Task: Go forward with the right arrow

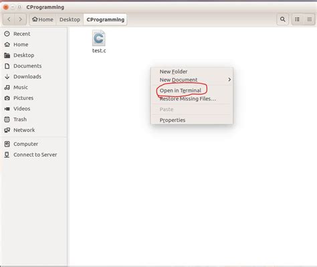Action: (x=20, y=19)
